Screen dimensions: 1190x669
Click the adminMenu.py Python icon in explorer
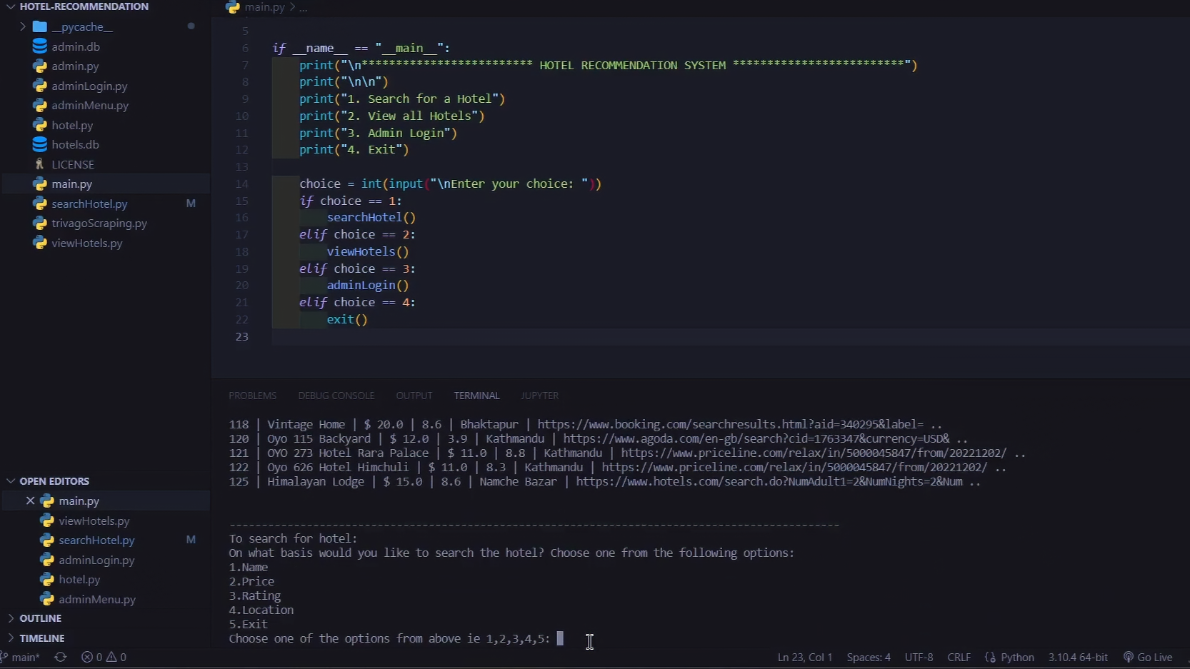coord(40,105)
